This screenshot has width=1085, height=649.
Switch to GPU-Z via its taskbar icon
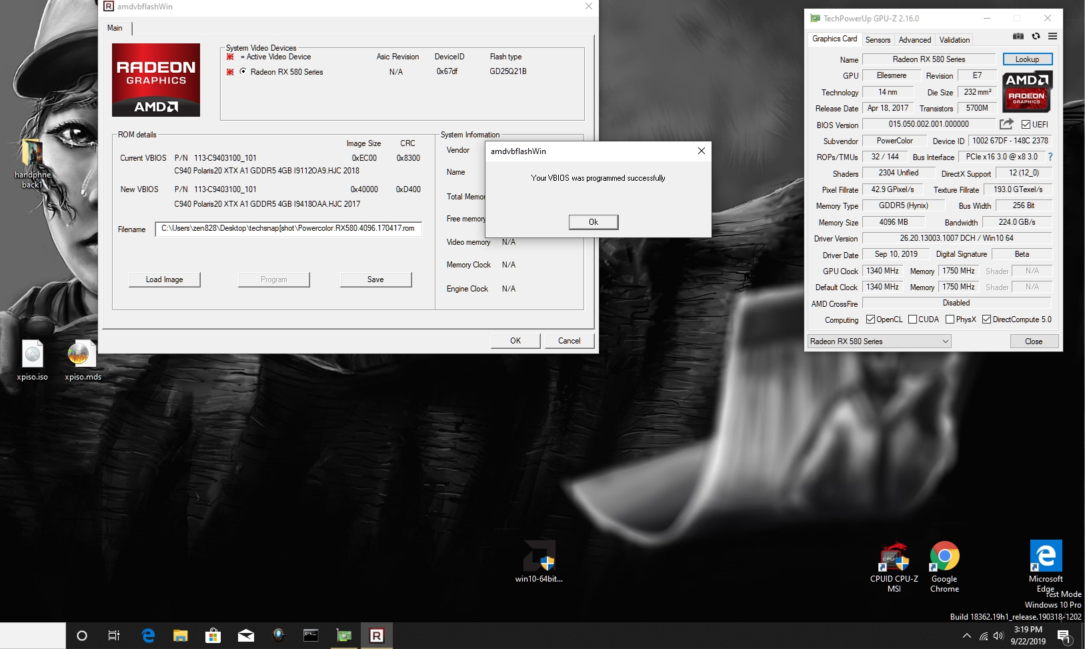[x=343, y=636]
